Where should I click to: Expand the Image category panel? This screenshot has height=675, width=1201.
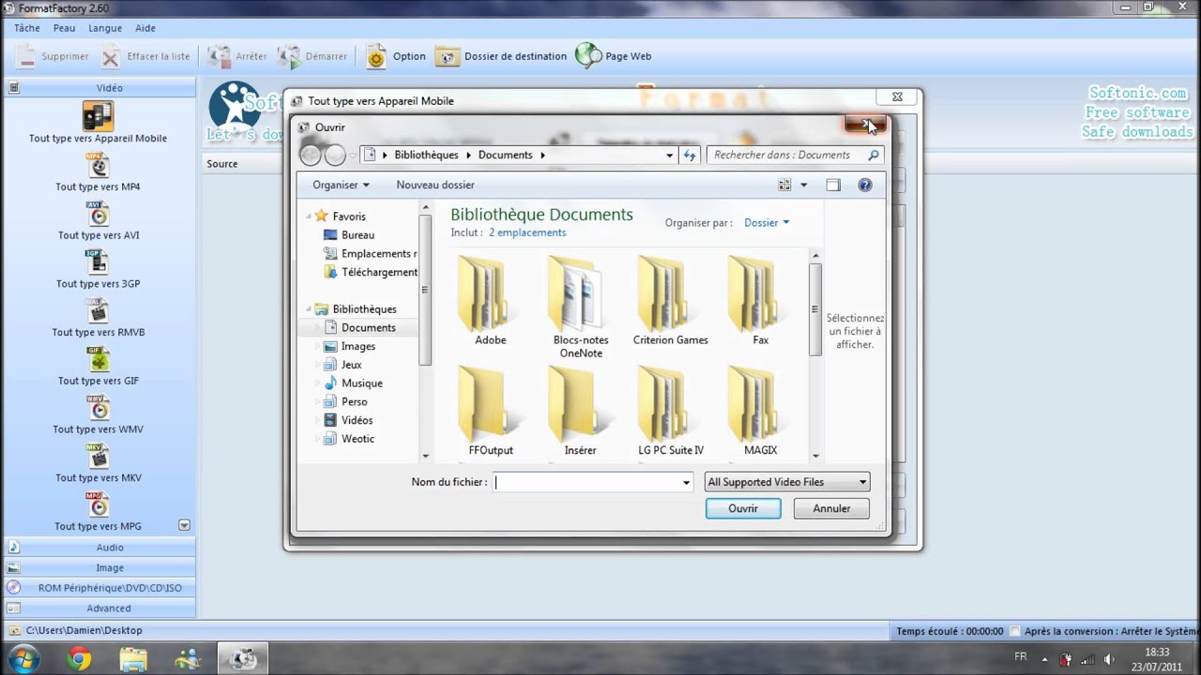tap(99, 567)
